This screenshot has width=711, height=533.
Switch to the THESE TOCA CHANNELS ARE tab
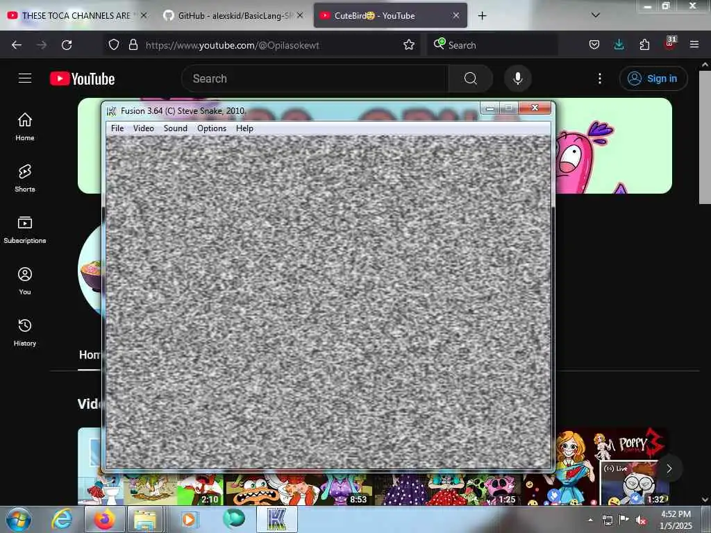point(76,15)
